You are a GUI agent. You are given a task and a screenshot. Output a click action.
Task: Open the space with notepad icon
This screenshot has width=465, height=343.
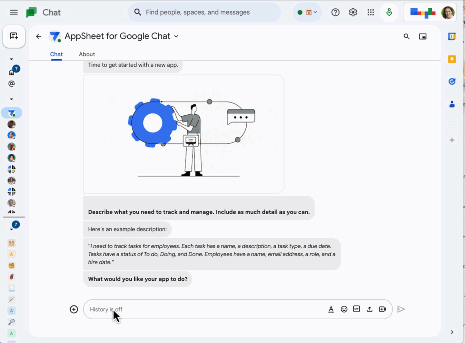tap(12, 288)
